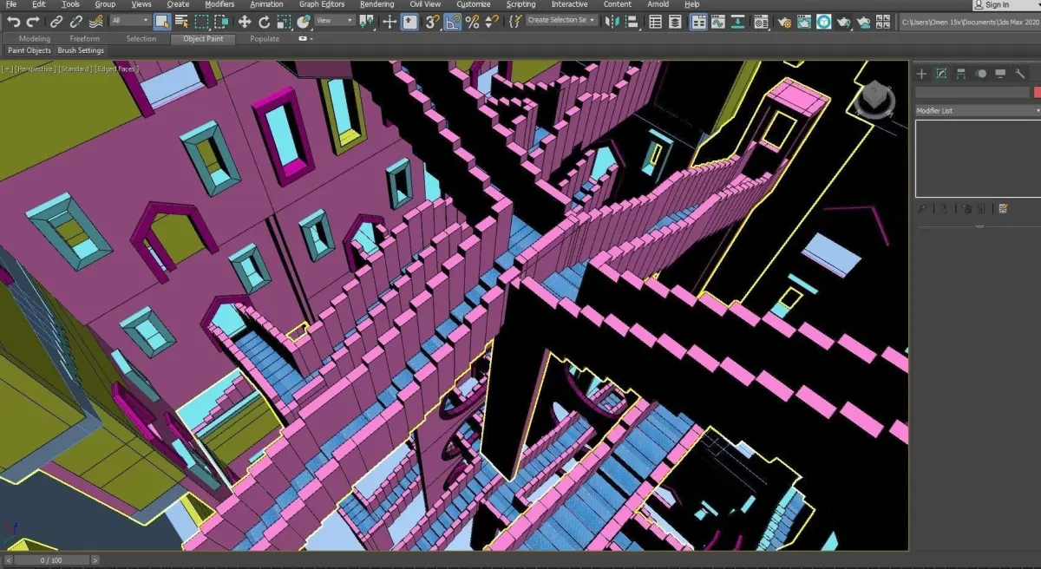The image size is (1041, 569).
Task: Click the Select and Place tool icon
Action: (304, 22)
